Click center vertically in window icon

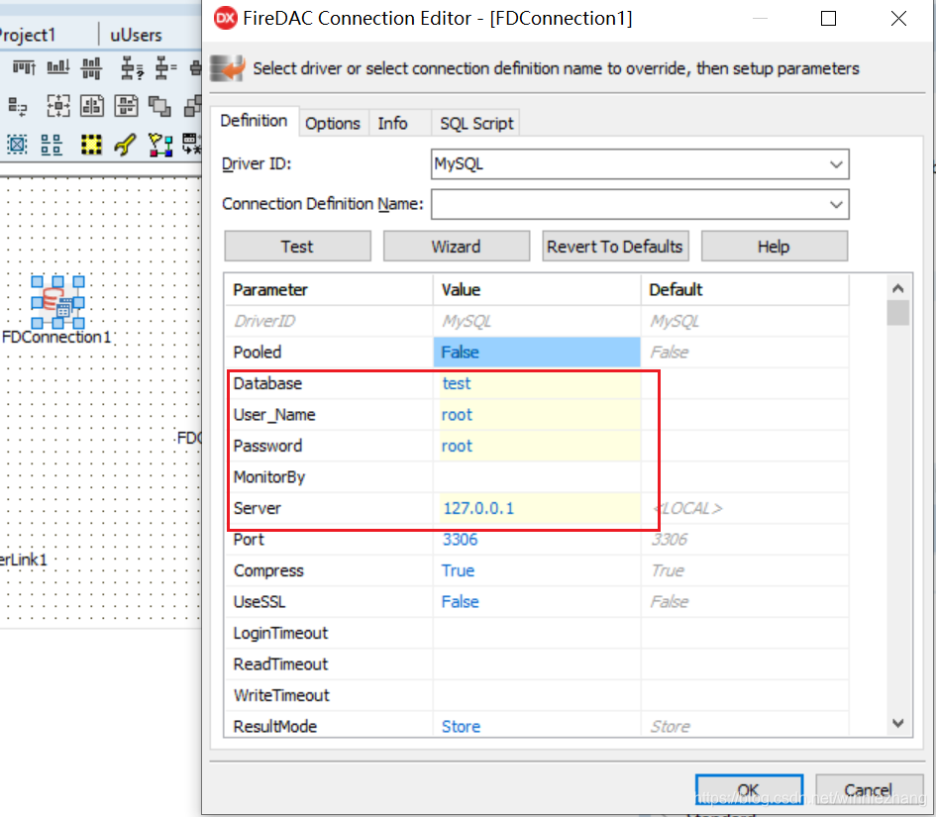coord(126,106)
